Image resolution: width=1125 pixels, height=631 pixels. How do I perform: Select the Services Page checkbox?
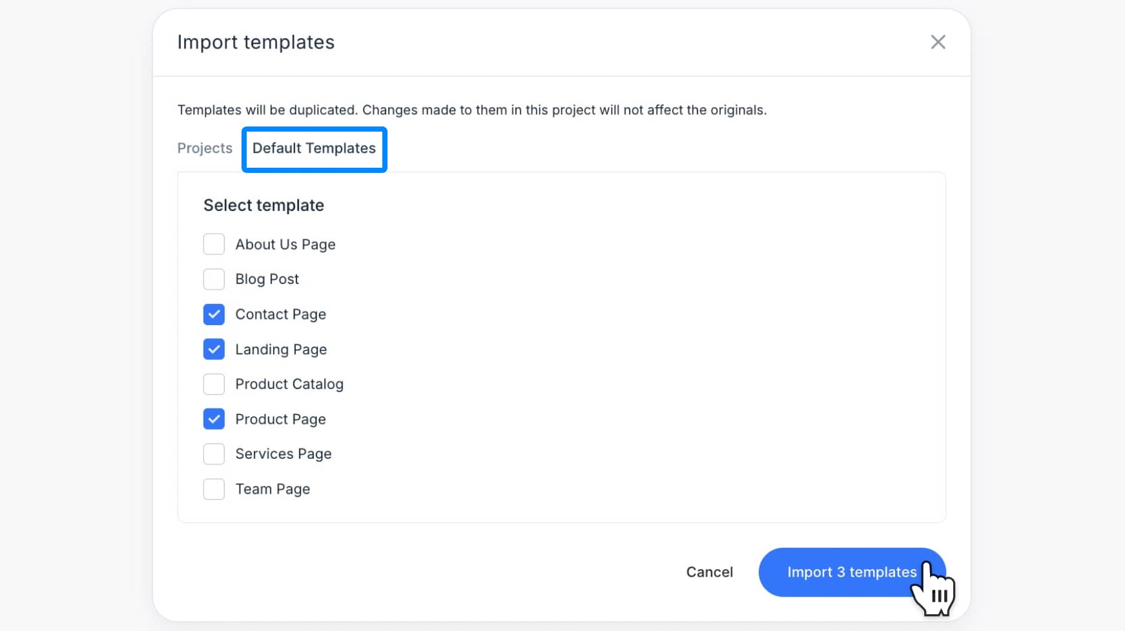pyautogui.click(x=214, y=454)
